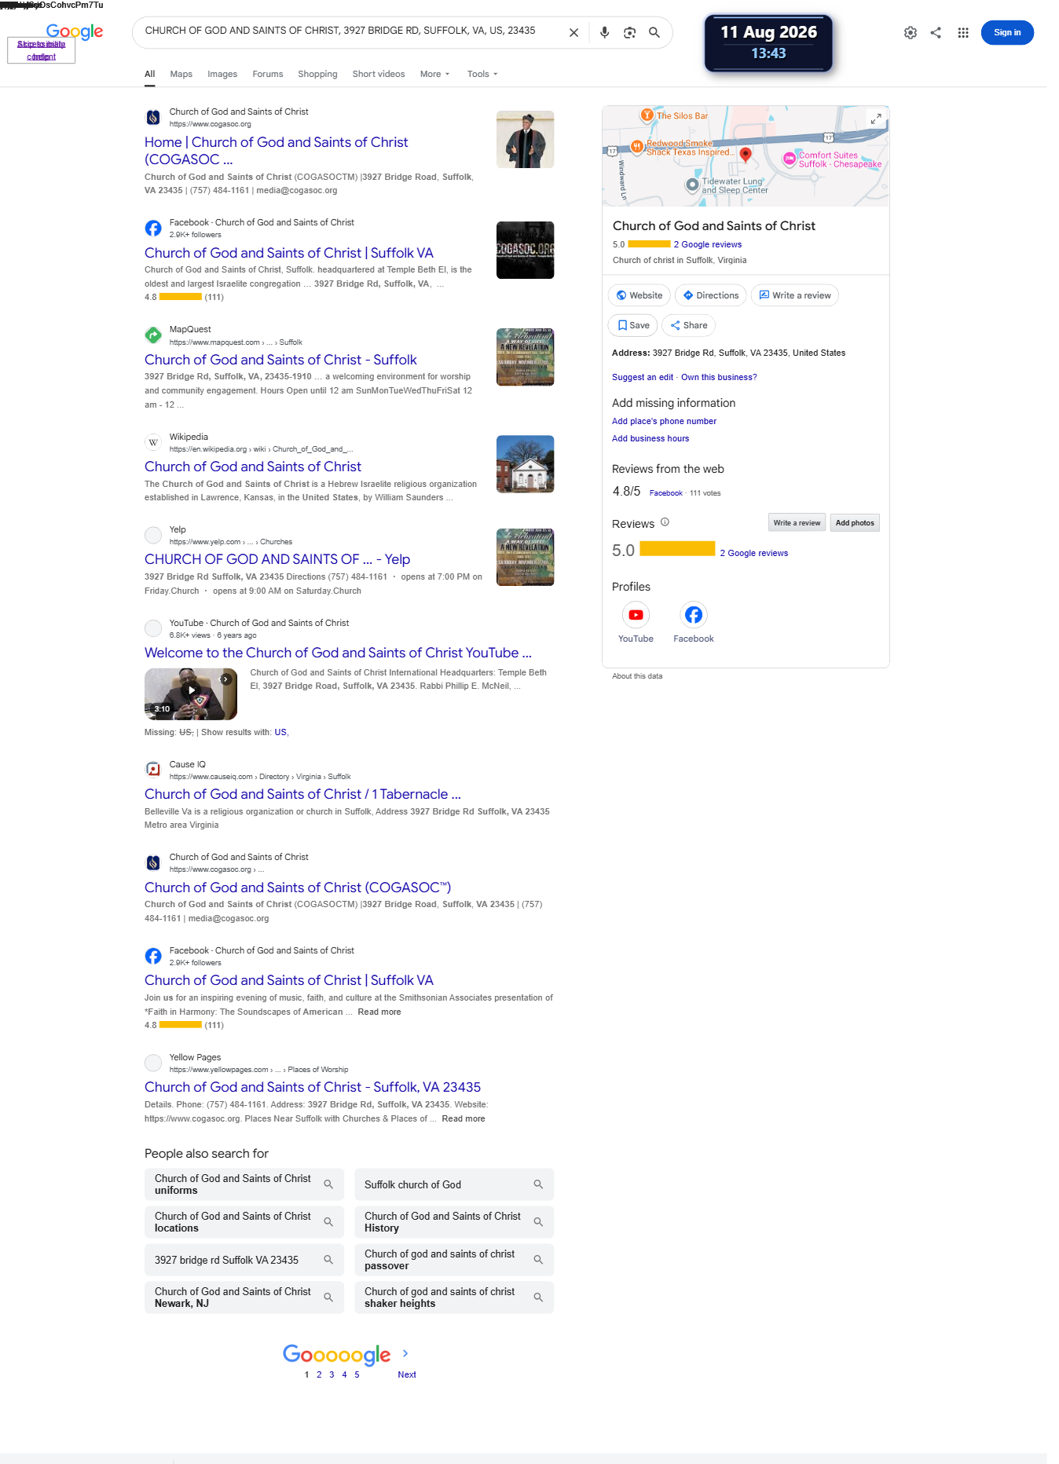Open the YouTube 'Welcome to the Church' result title
The image size is (1059, 1464).
click(x=338, y=653)
